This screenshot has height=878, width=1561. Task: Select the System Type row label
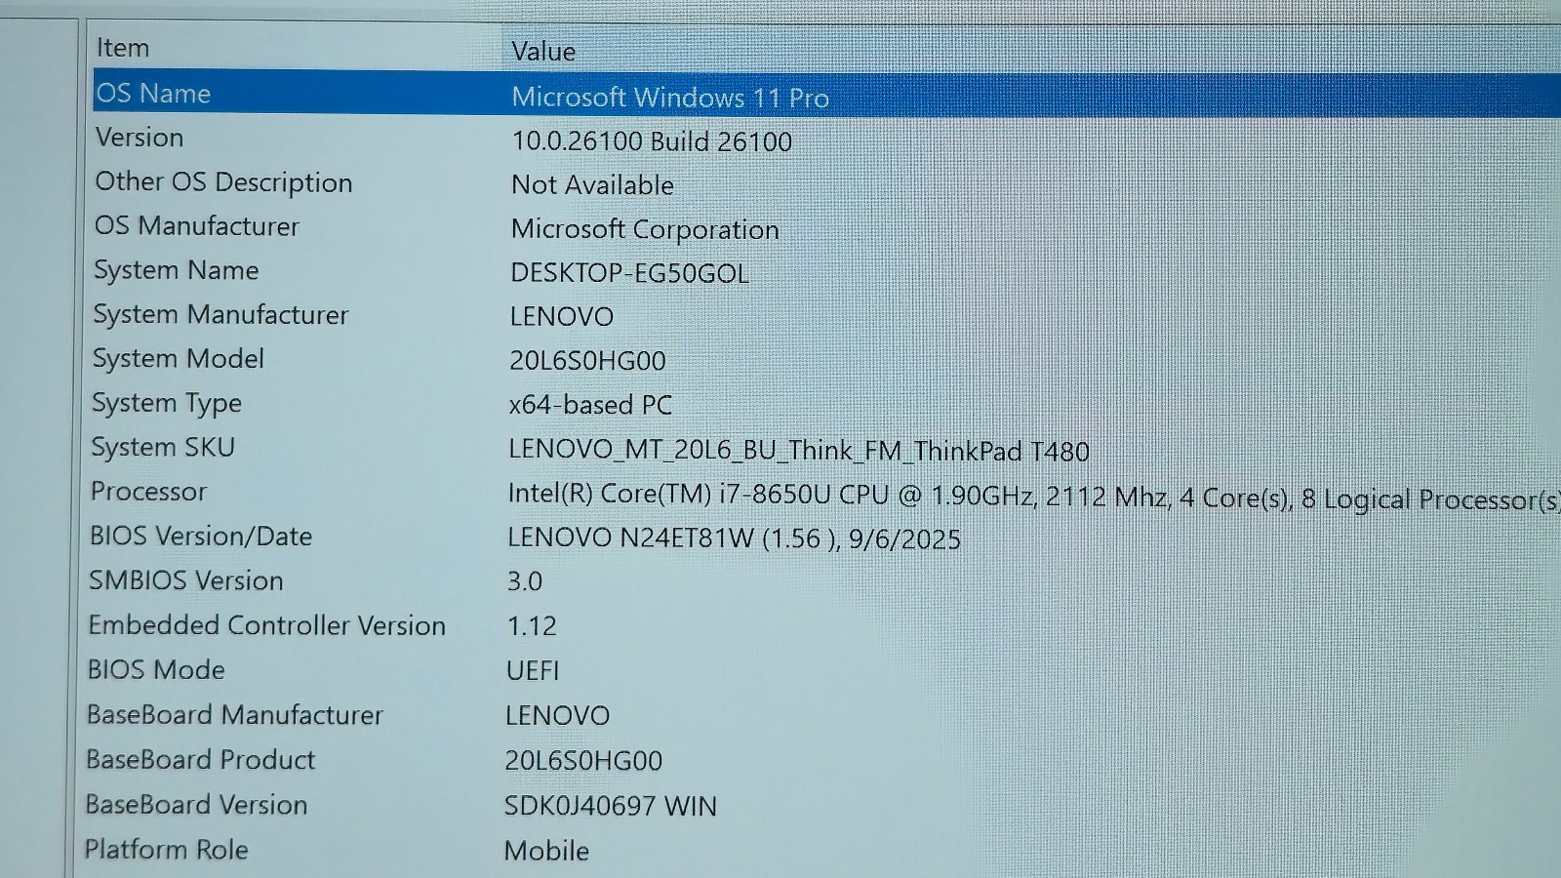(x=167, y=404)
